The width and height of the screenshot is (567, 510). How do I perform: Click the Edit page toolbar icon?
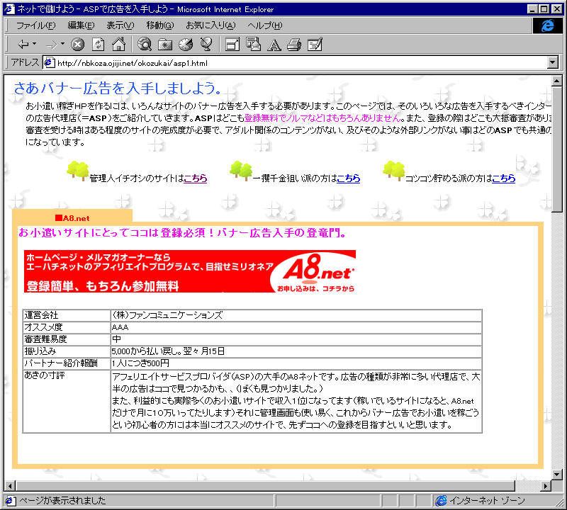(x=315, y=45)
